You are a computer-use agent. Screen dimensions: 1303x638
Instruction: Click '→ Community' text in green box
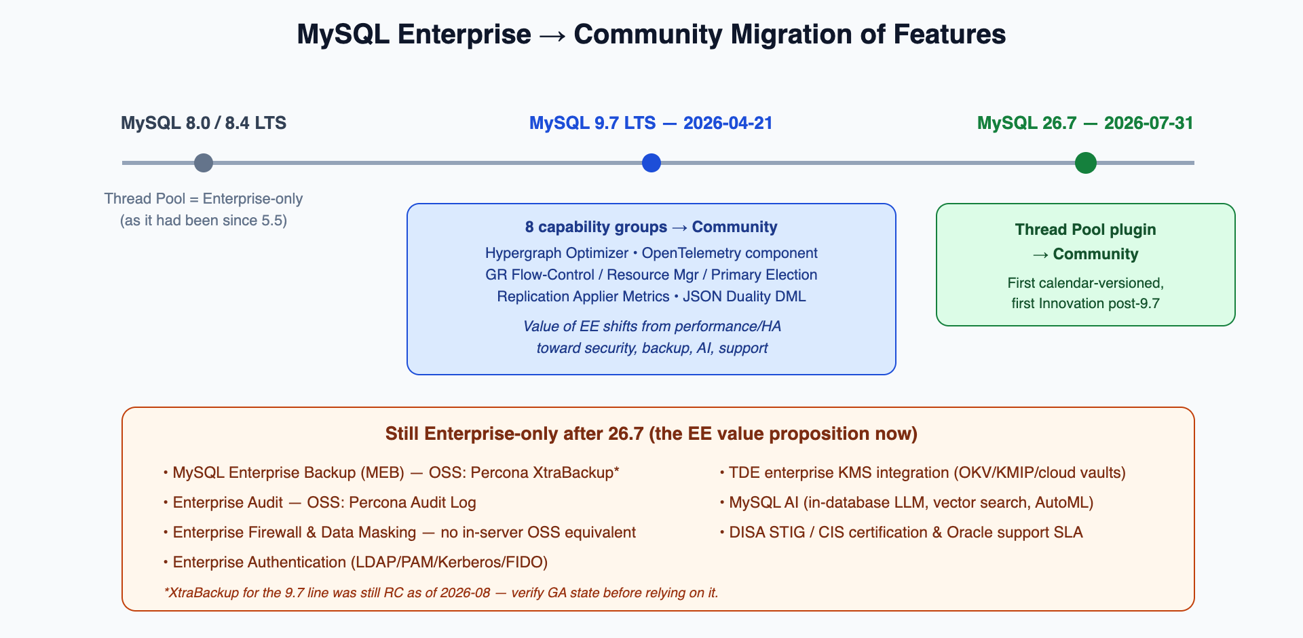click(x=1086, y=254)
